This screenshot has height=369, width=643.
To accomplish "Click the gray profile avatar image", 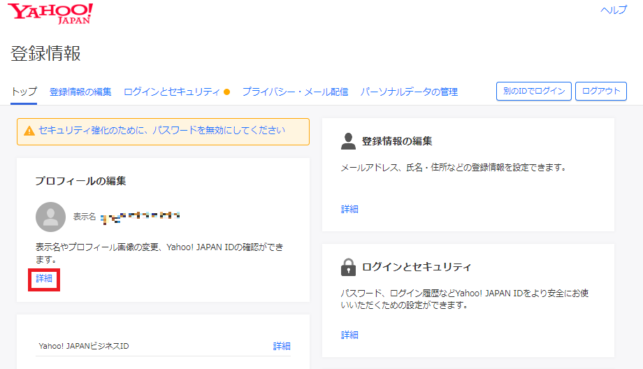I will [50, 217].
